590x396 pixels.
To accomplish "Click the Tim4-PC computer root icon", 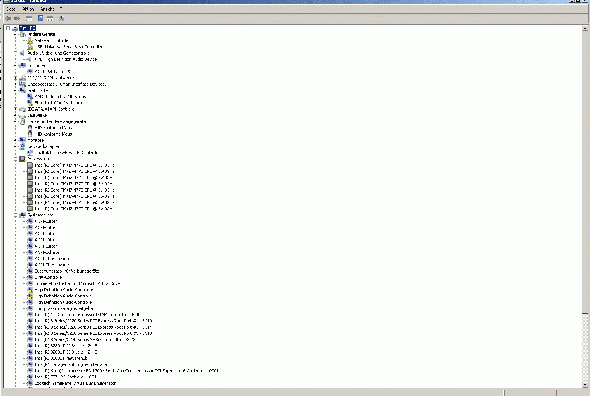I will (15, 28).
